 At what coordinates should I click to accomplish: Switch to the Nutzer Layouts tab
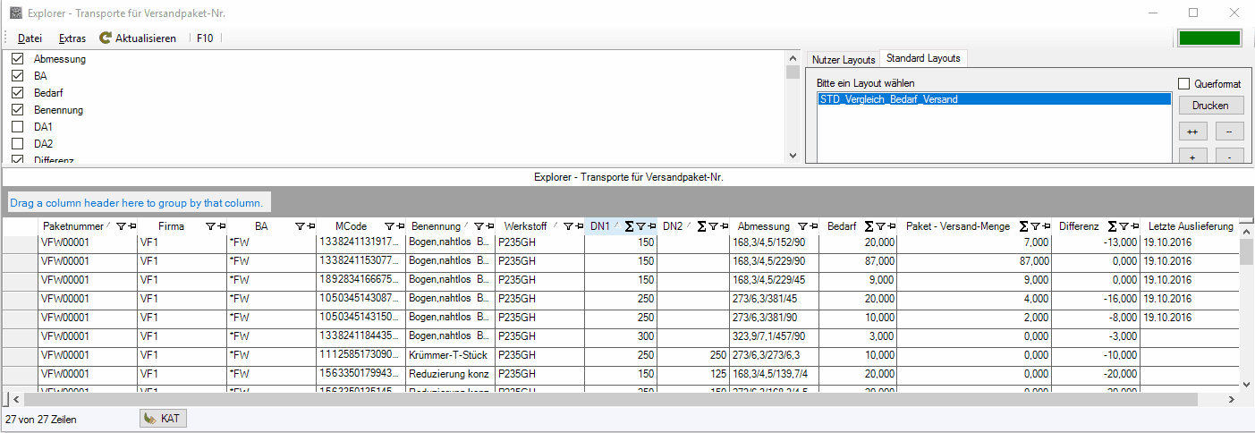pos(843,60)
